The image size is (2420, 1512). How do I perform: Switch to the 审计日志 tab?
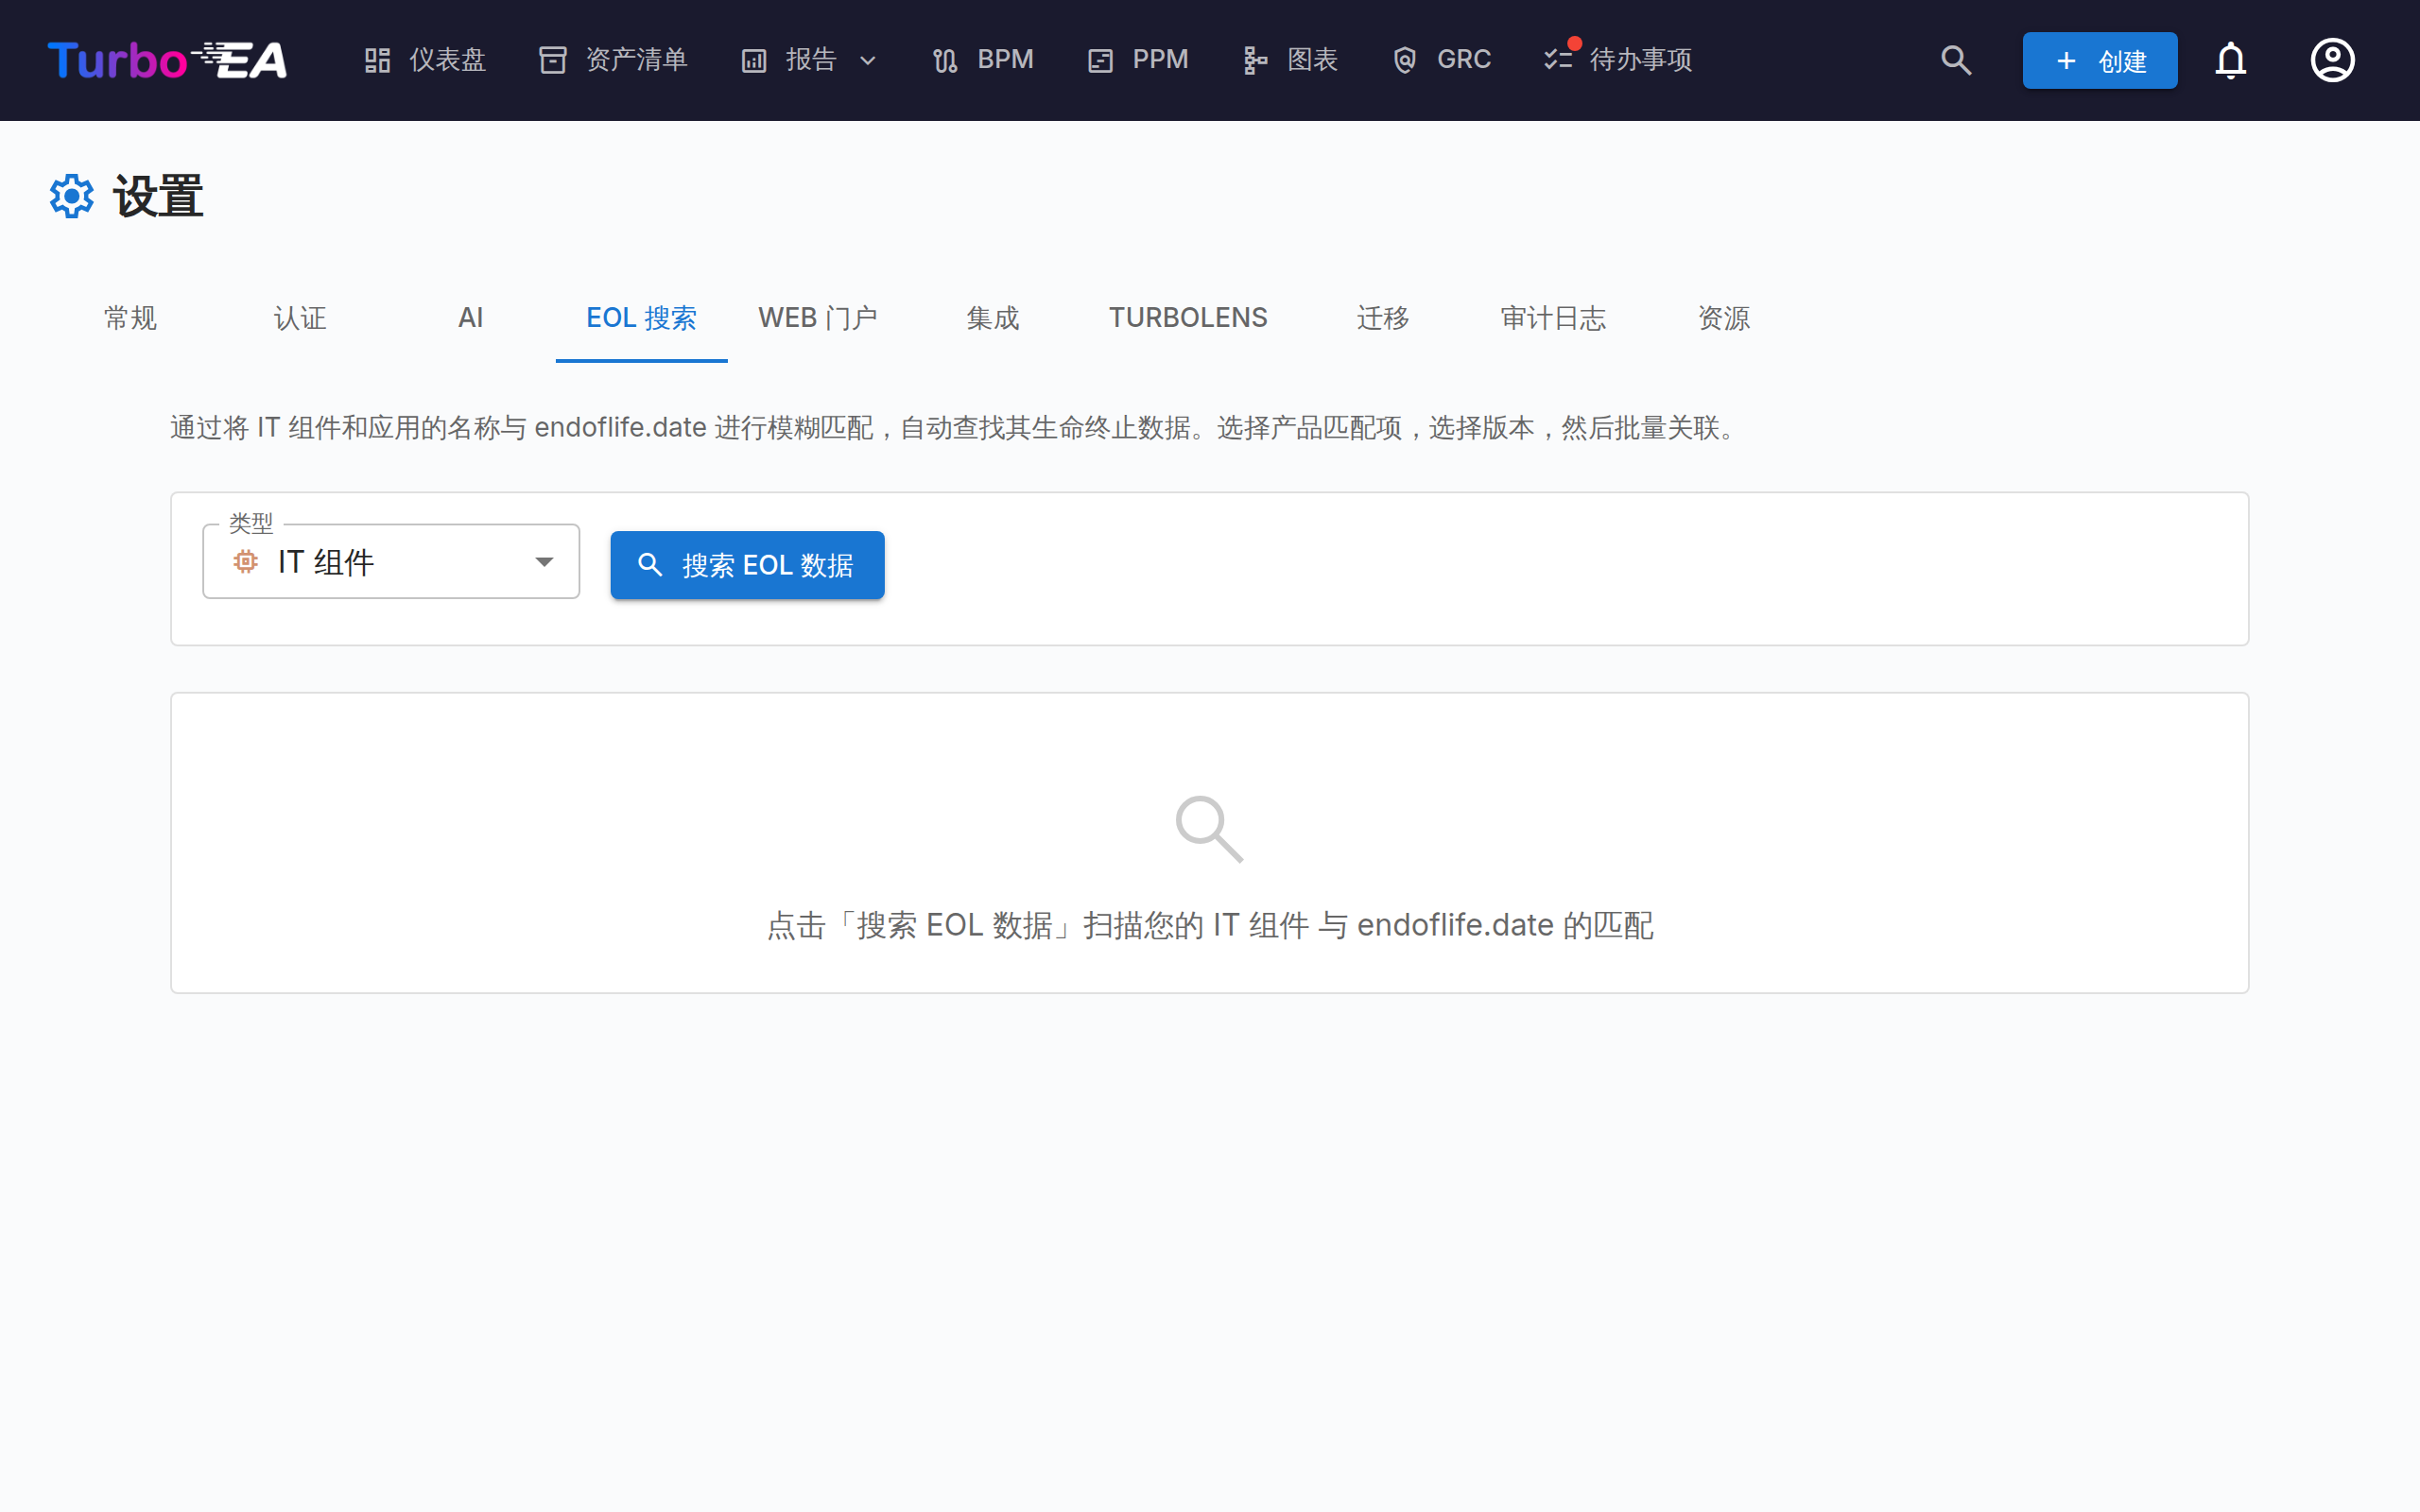1553,318
